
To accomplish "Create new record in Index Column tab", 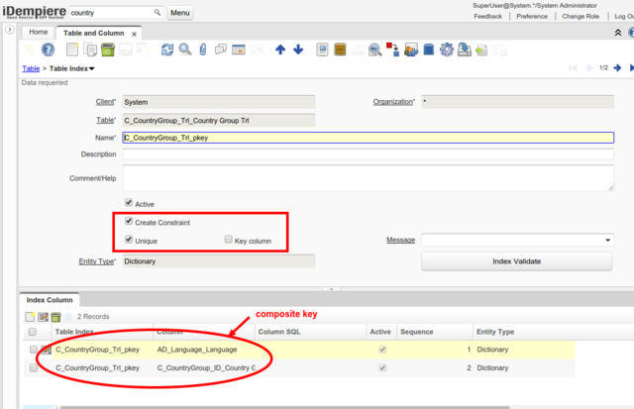I will point(30,316).
